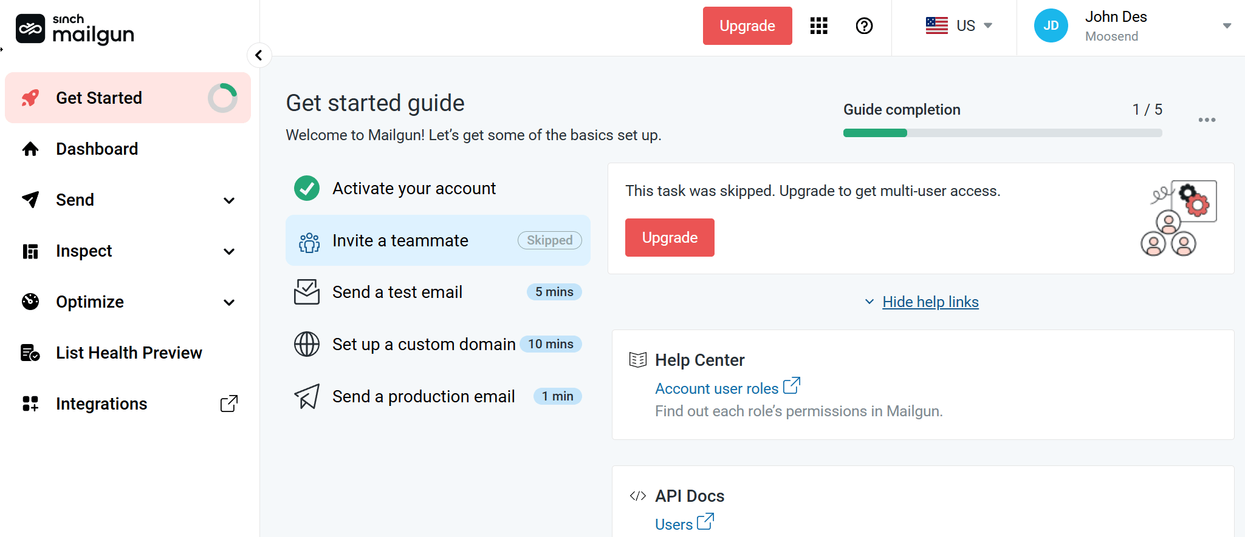The height and width of the screenshot is (537, 1245).
Task: Collapse the sidebar with the arrow button
Action: pyautogui.click(x=259, y=55)
